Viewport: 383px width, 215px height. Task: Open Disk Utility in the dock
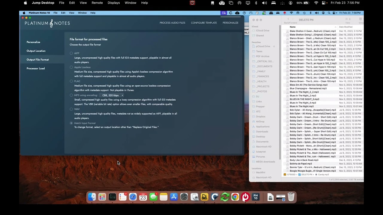coord(194,197)
